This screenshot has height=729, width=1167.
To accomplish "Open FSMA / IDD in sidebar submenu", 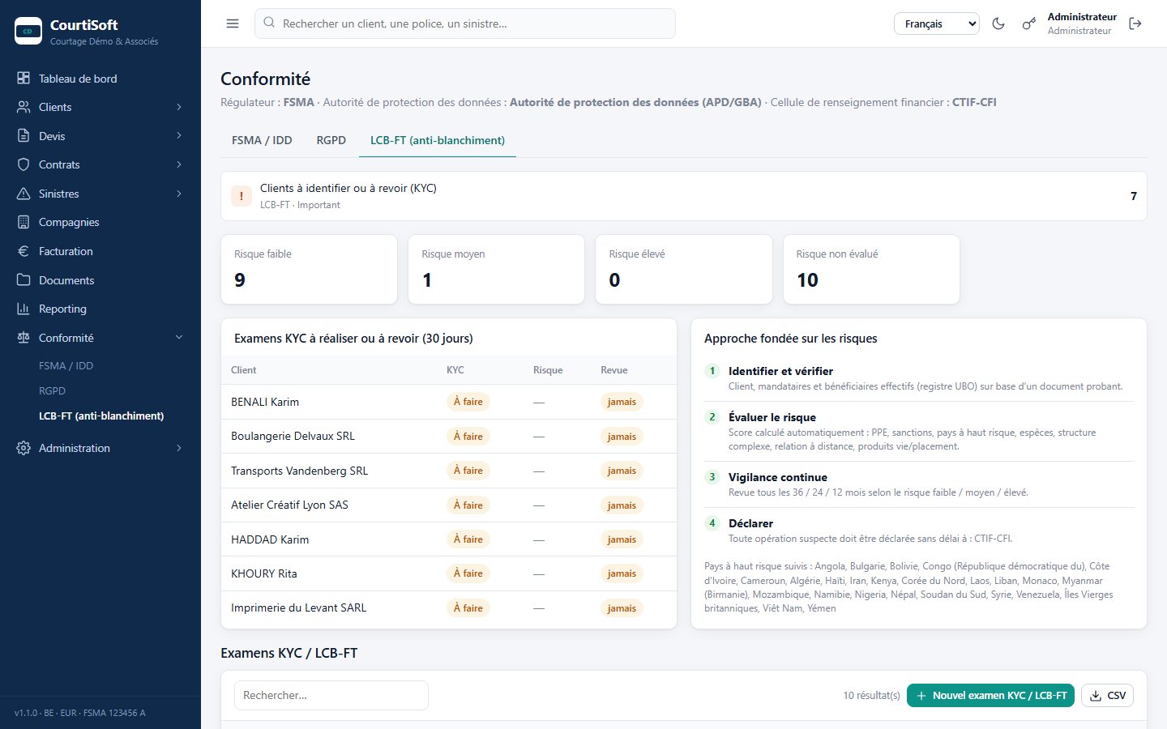I will (66, 366).
